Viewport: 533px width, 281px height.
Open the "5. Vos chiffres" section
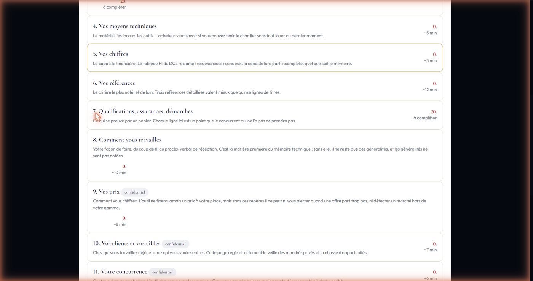tap(265, 58)
